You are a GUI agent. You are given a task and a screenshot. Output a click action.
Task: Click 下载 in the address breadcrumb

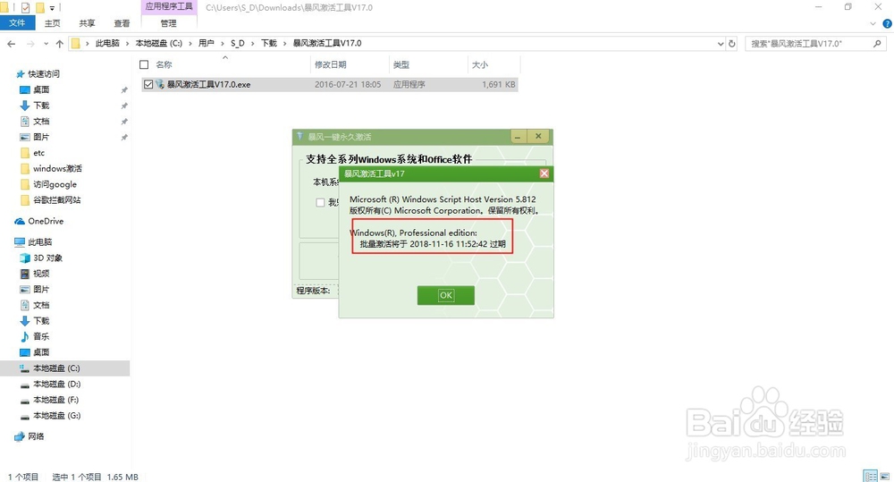click(x=268, y=43)
